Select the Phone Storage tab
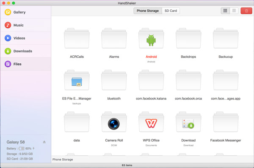 148,11
